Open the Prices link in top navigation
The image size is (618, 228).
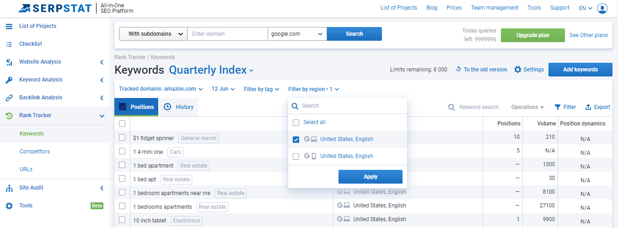[454, 8]
